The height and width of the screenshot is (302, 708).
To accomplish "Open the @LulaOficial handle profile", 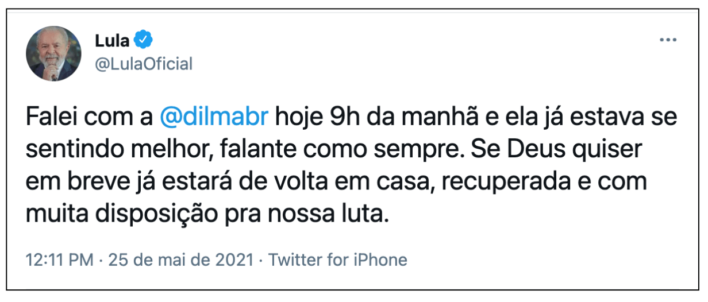I will (x=143, y=64).
